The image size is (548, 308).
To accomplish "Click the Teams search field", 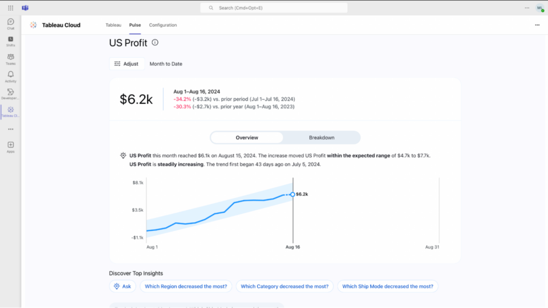I will (274, 8).
